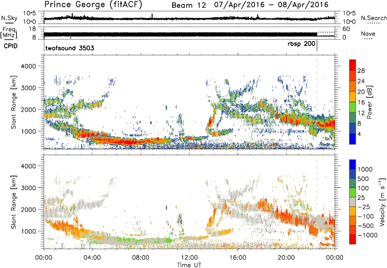This screenshot has width=387, height=268.
Task: Click the 'Prince George (fitACF)' title
Action: [93, 5]
